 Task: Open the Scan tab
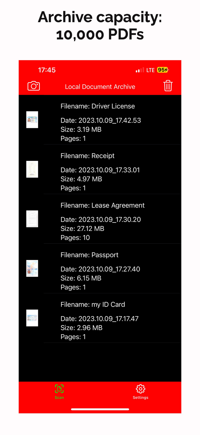pyautogui.click(x=59, y=392)
